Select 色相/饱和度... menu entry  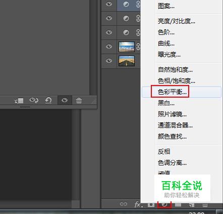[177, 81]
